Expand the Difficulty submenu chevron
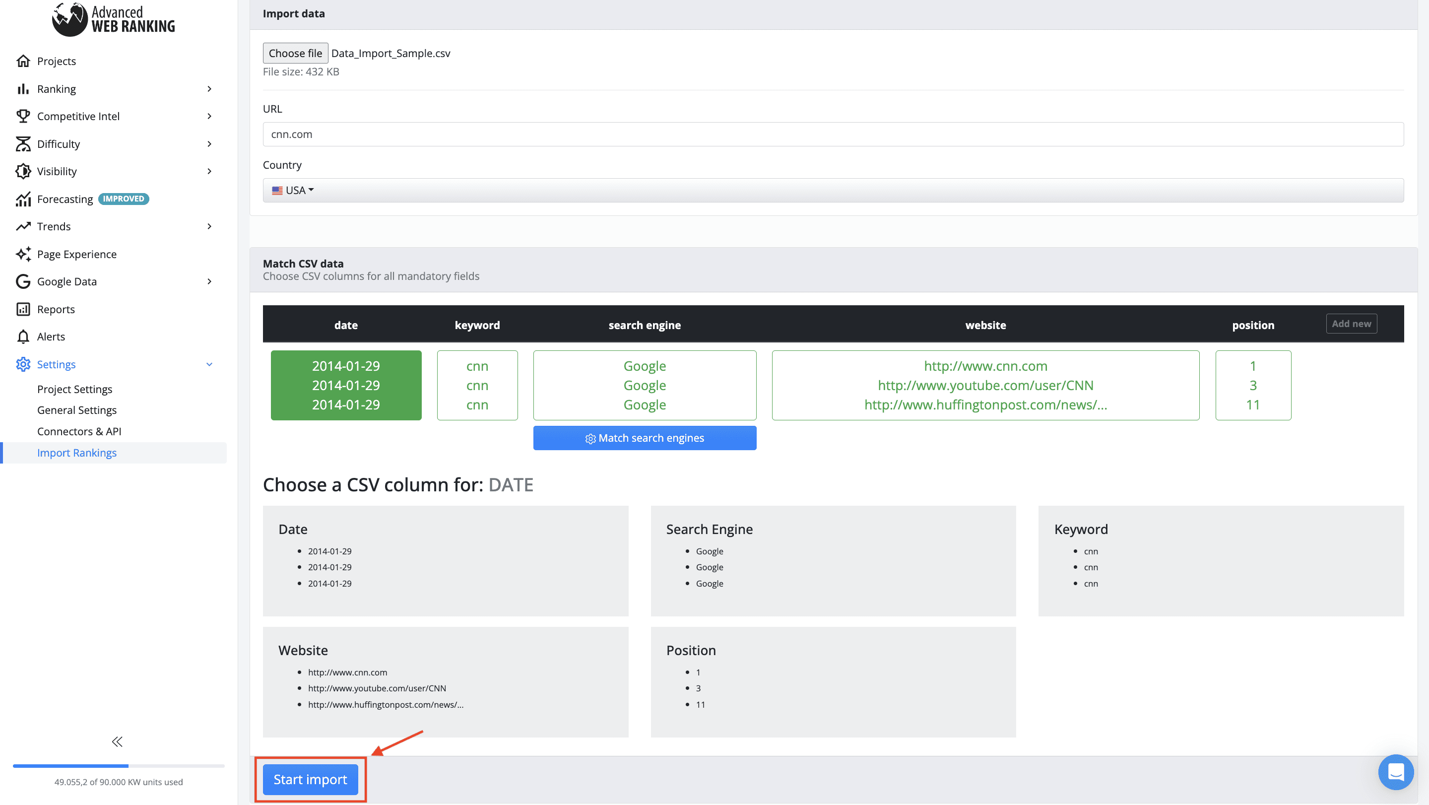This screenshot has width=1429, height=805. click(209, 144)
